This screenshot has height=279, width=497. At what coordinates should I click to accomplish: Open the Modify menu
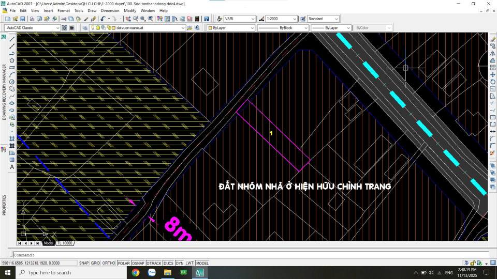pyautogui.click(x=130, y=10)
